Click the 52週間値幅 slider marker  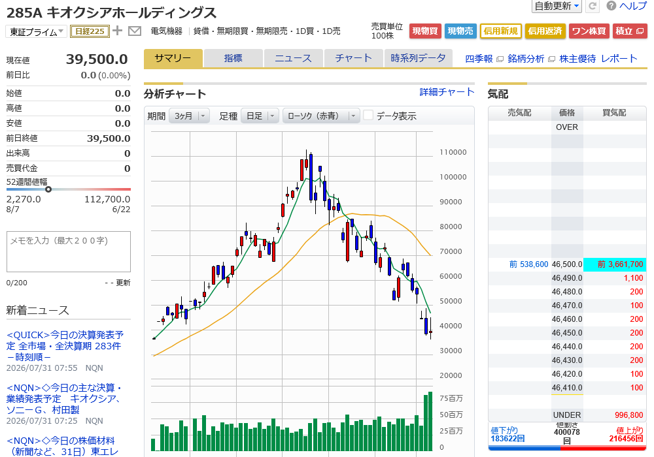tap(48, 189)
